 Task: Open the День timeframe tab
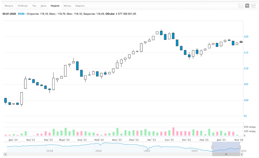point(44,6)
